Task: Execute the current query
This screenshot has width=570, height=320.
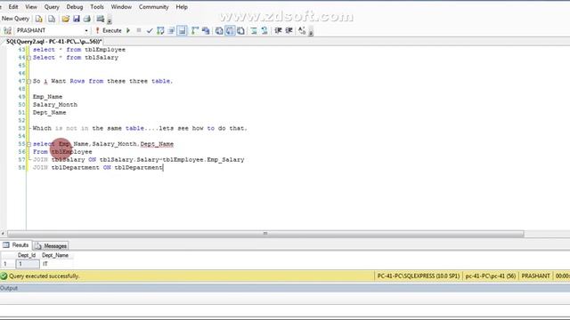Action: coord(109,31)
